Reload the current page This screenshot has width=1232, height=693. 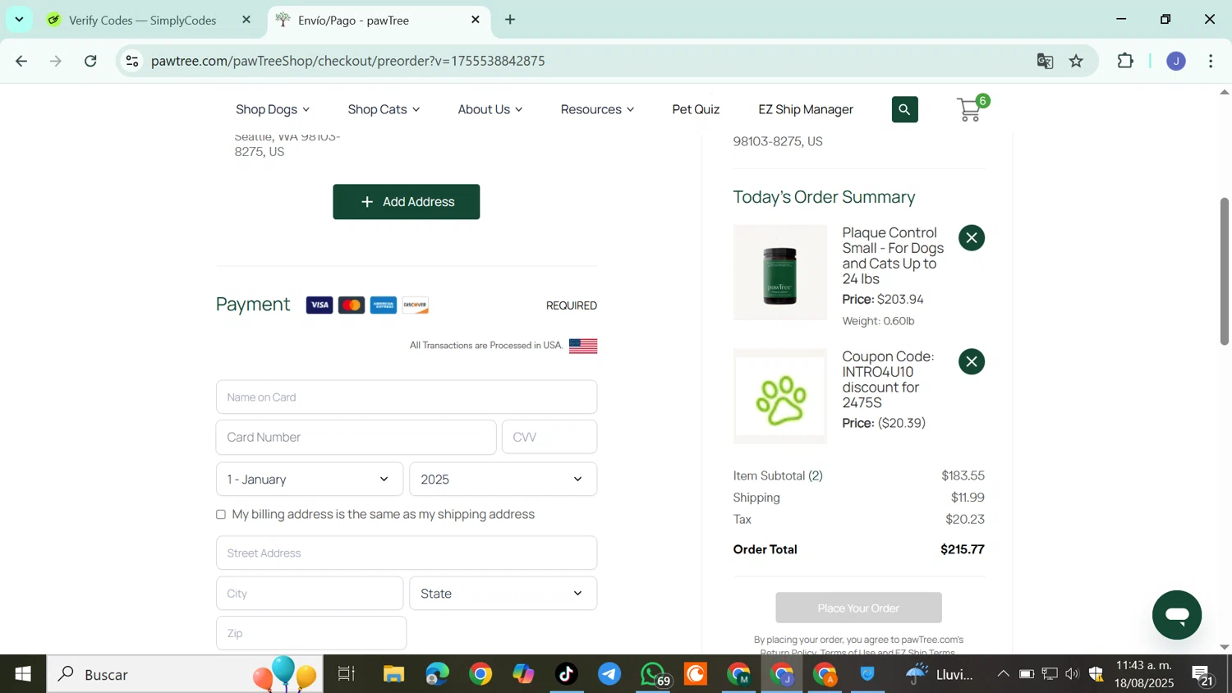[x=91, y=61]
